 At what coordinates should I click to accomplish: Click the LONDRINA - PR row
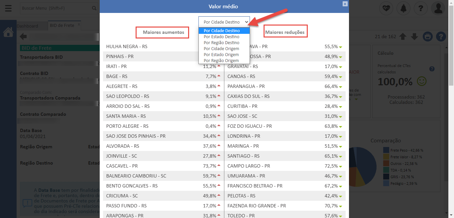coord(285,136)
